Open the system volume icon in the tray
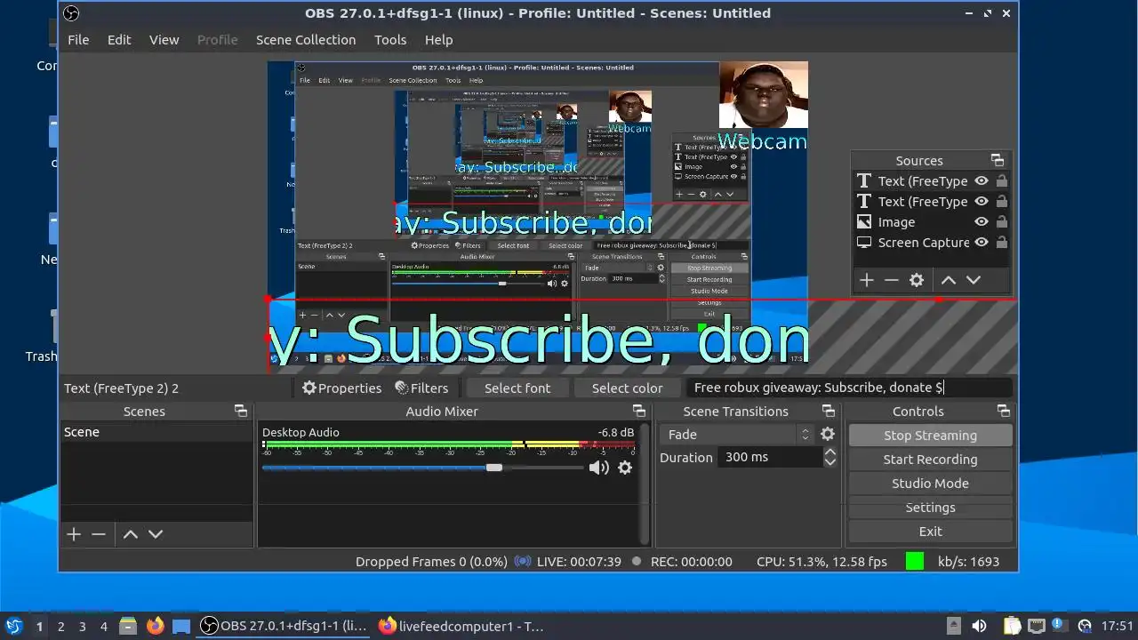The width and height of the screenshot is (1138, 640). [979, 626]
